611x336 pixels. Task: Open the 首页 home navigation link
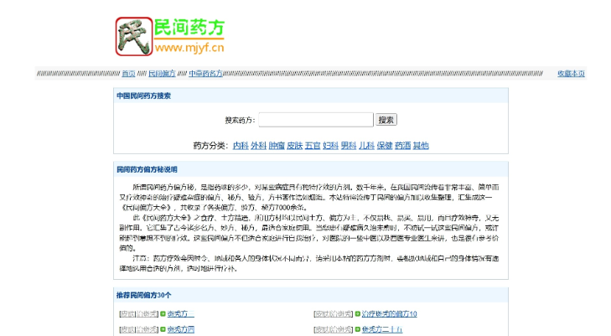128,74
